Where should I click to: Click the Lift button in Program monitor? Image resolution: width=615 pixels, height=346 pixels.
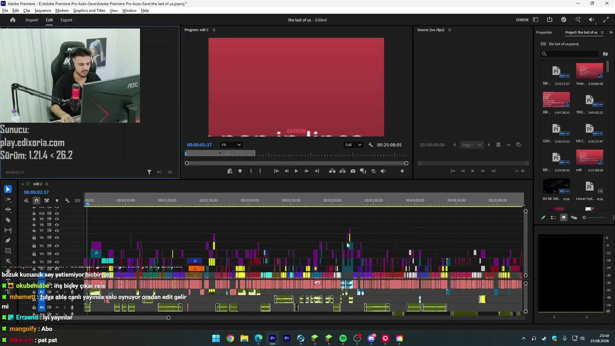point(332,171)
